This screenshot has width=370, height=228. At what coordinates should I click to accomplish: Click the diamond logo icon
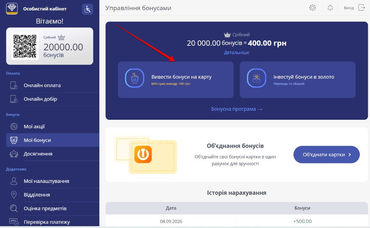pos(12,9)
